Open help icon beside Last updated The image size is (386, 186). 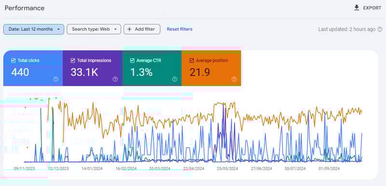(x=380, y=29)
